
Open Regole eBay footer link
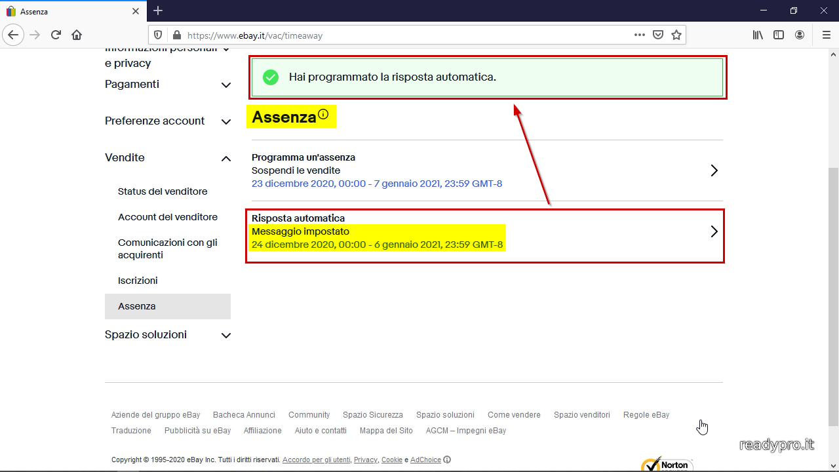pyautogui.click(x=646, y=415)
